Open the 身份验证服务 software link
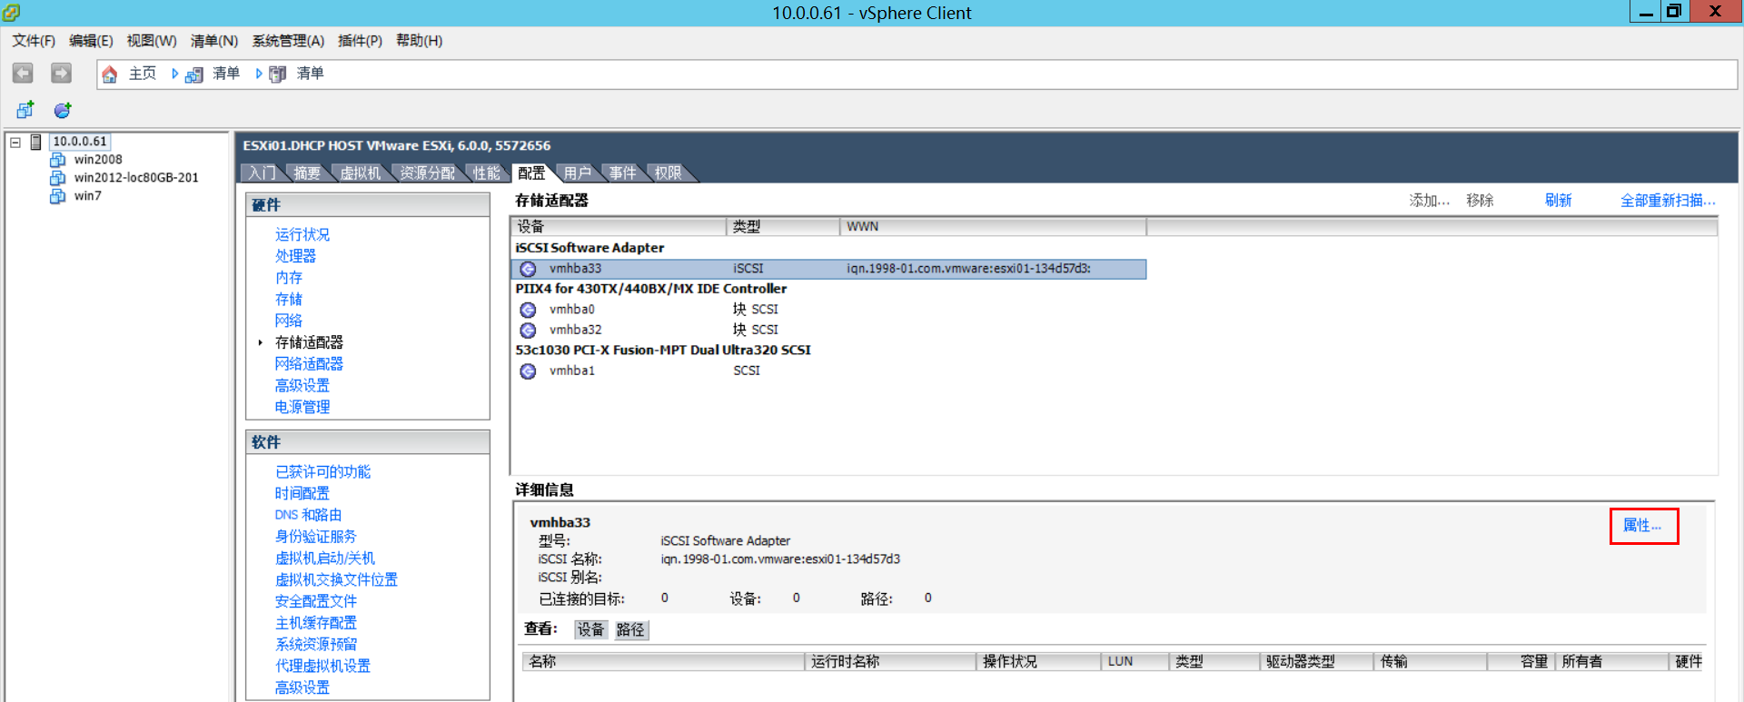 tap(316, 537)
